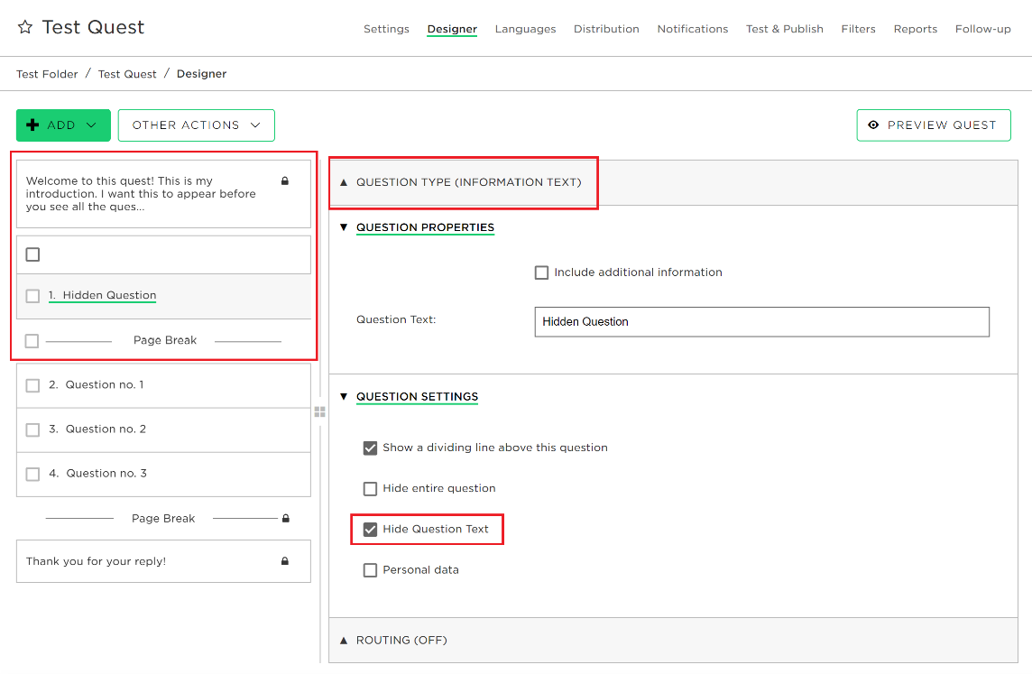The height and width of the screenshot is (674, 1032).
Task: Switch to the Designer tab
Action: [x=452, y=29]
